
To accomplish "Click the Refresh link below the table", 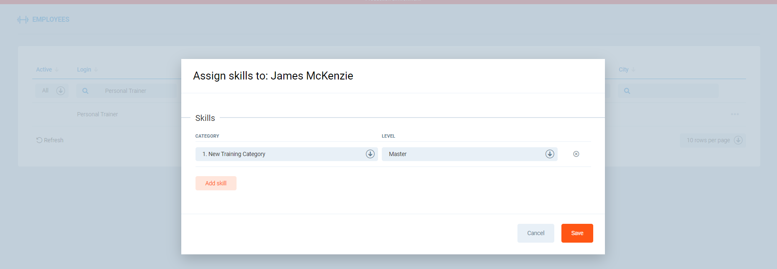I will [50, 140].
